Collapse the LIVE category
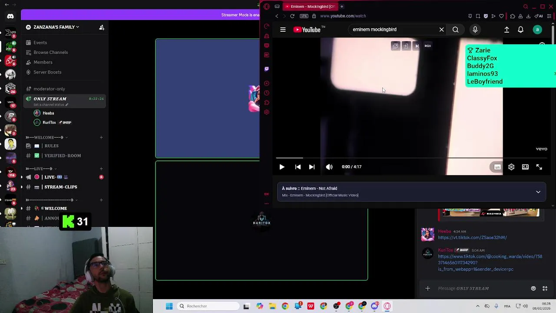Image resolution: width=556 pixels, height=313 pixels. [41, 169]
